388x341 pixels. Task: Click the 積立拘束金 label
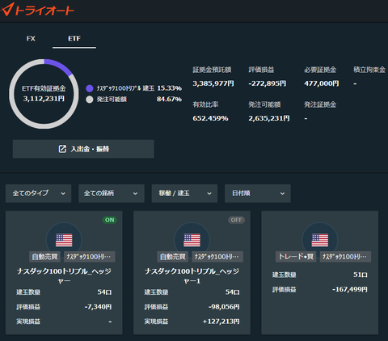point(369,70)
